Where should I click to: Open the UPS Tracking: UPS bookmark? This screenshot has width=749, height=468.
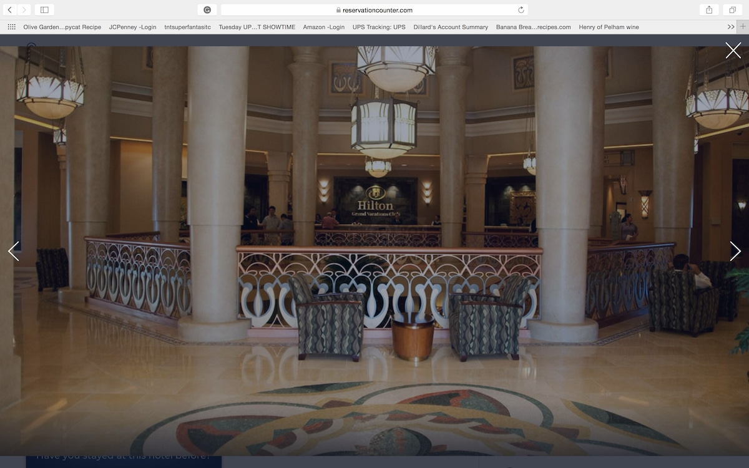pyautogui.click(x=379, y=27)
